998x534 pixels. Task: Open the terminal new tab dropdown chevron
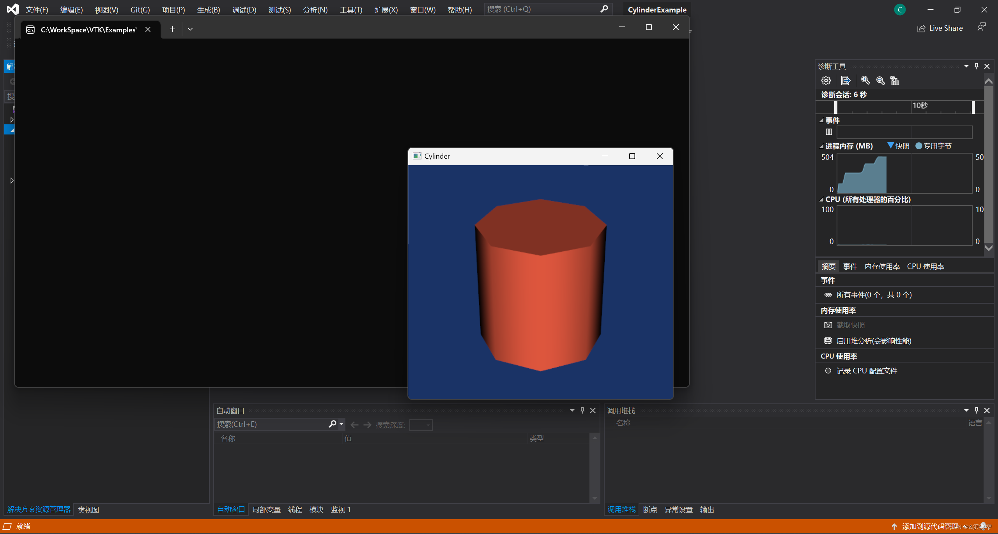click(190, 29)
